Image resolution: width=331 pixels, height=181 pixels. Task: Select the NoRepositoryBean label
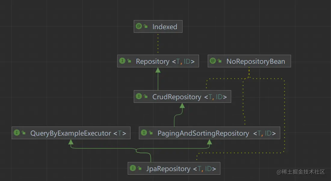(x=256, y=61)
